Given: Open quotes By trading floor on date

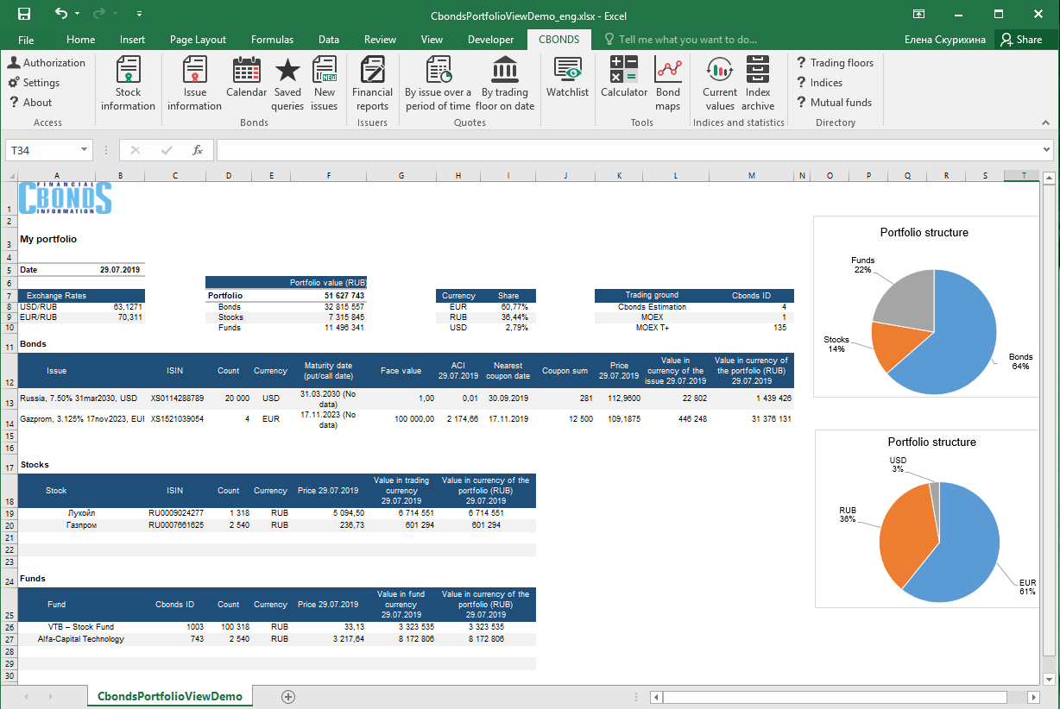Looking at the screenshot, I should tap(505, 84).
